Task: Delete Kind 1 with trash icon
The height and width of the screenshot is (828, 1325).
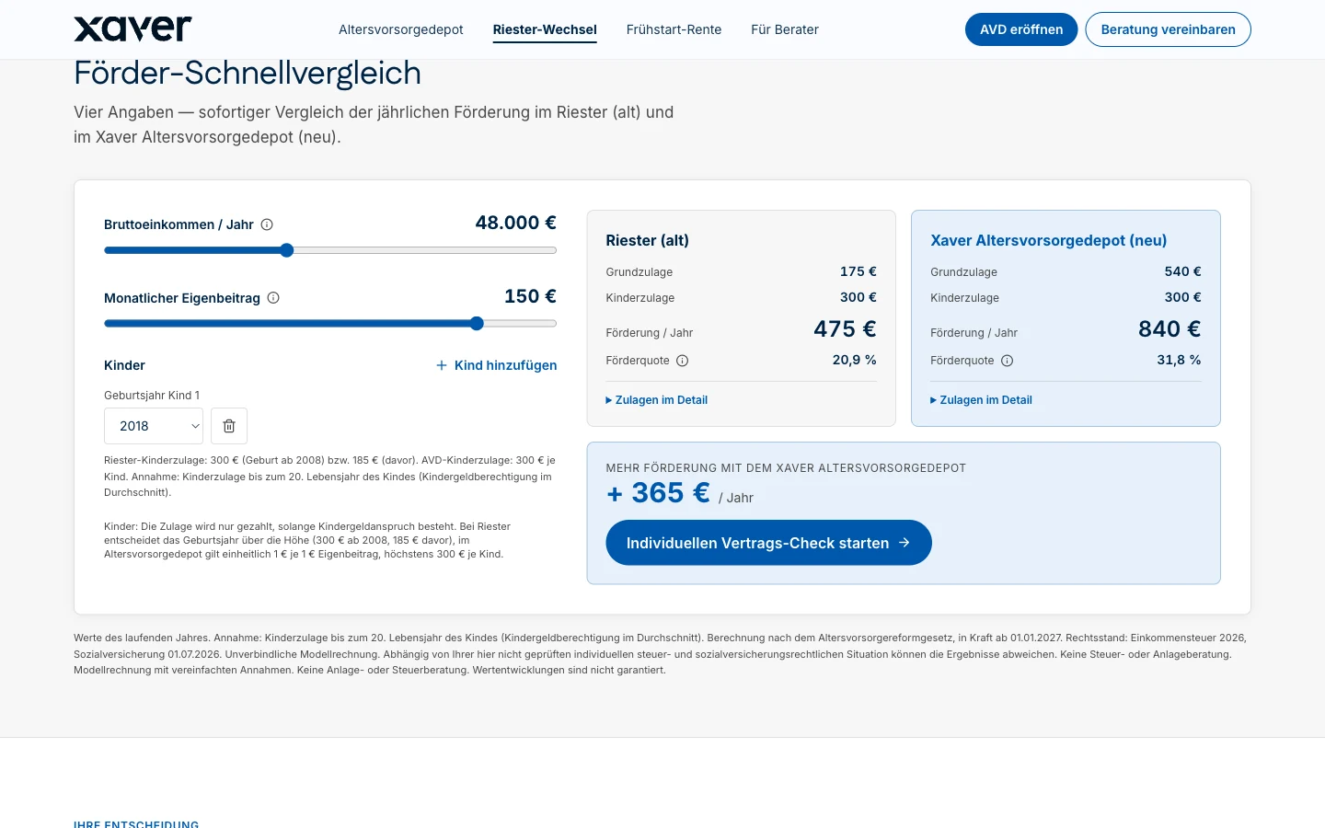Action: point(229,426)
